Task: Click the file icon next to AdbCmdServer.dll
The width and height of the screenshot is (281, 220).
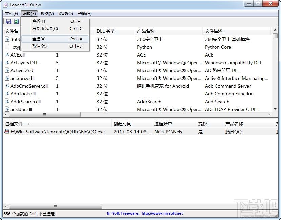Action: coord(7,86)
